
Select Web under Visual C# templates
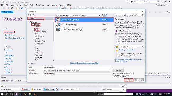37,29
